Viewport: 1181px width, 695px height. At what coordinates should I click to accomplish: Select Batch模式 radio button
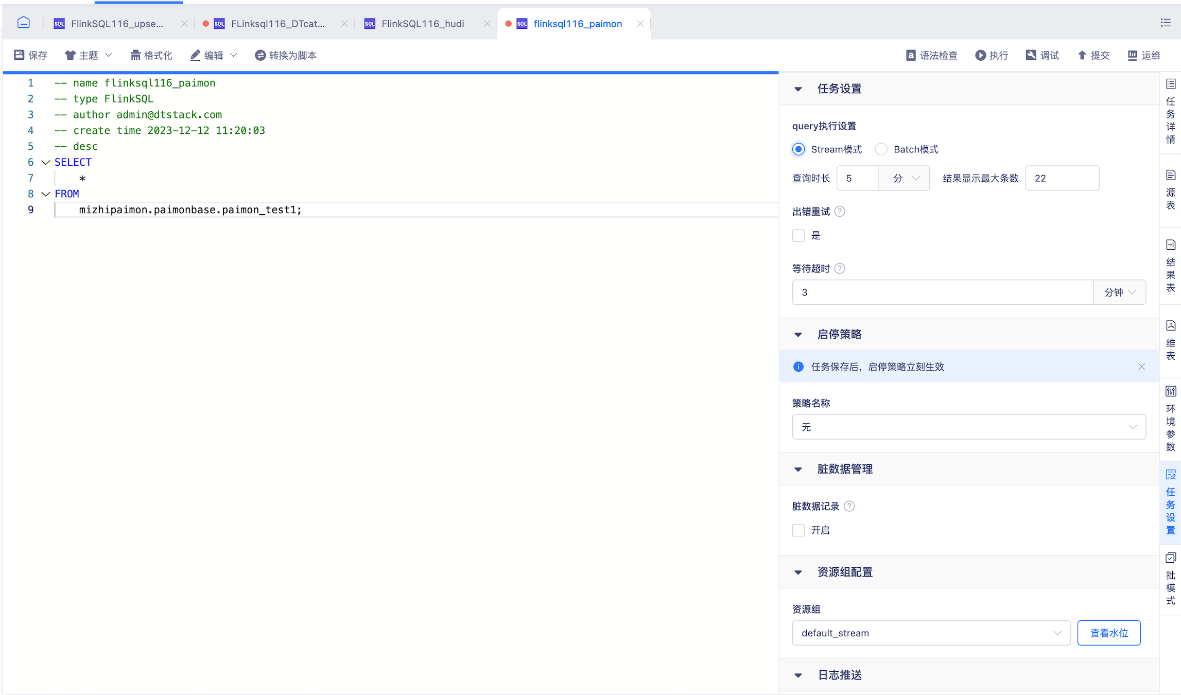click(881, 149)
